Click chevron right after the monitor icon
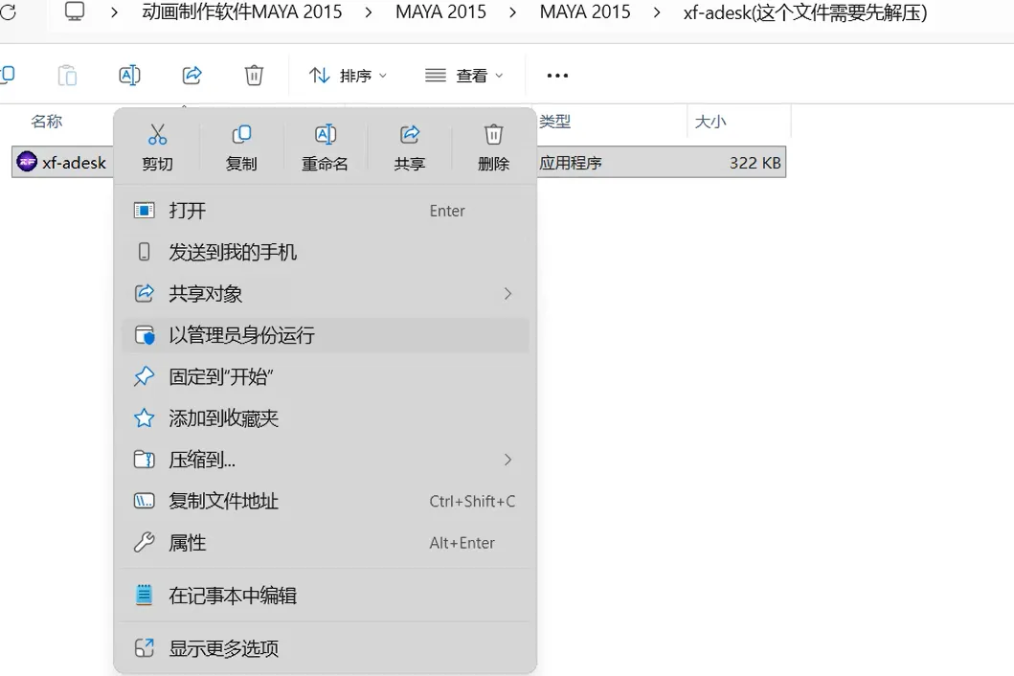This screenshot has width=1014, height=676. tap(115, 12)
